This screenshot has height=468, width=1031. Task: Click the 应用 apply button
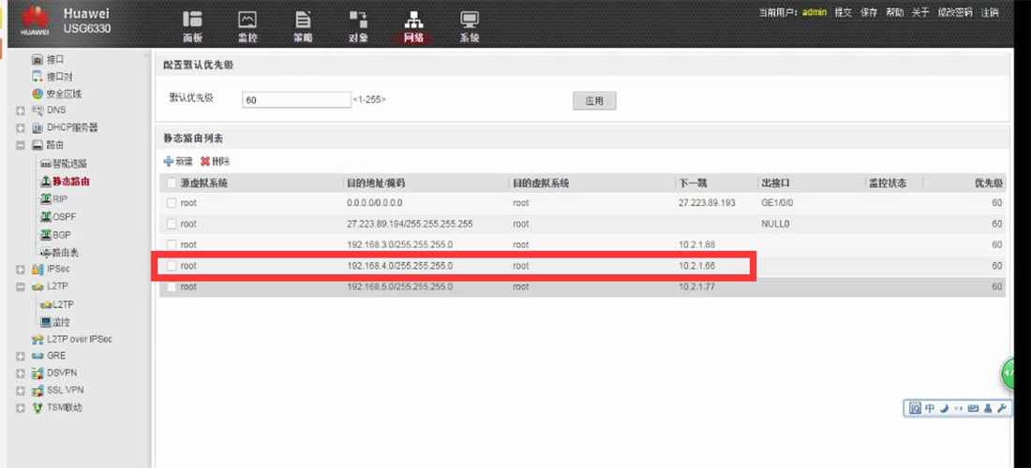(x=594, y=100)
